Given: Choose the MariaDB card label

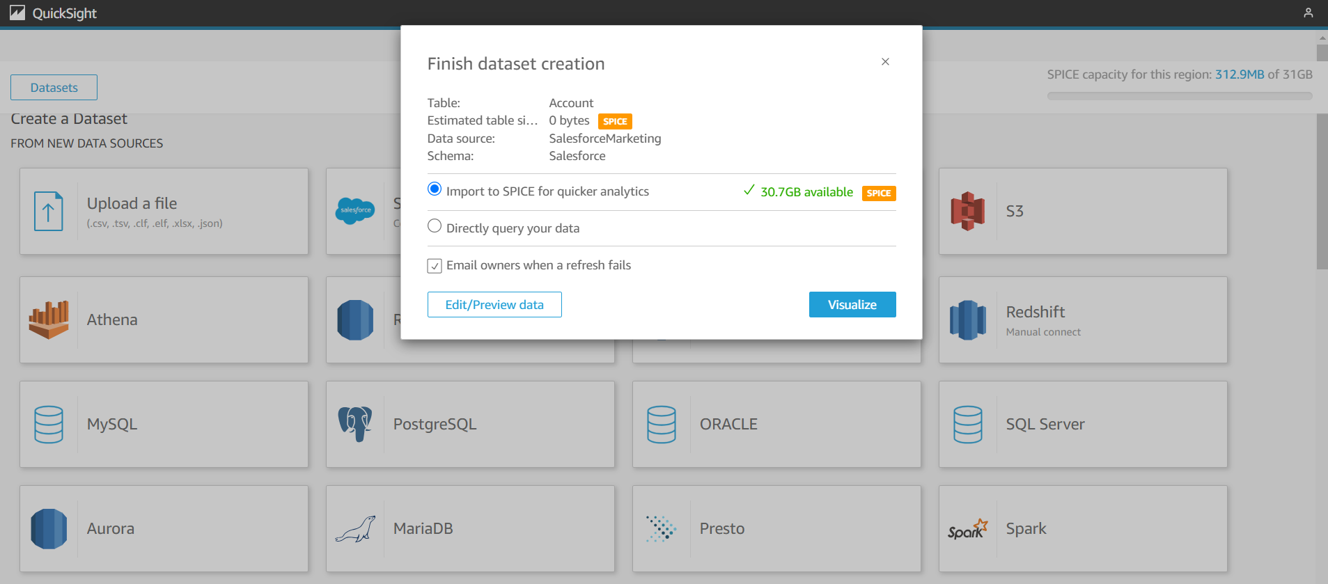Looking at the screenshot, I should tap(423, 528).
